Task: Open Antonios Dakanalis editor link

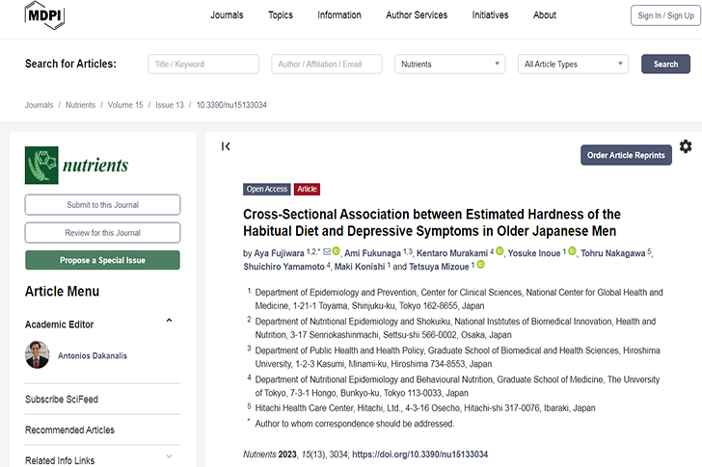Action: pos(93,355)
